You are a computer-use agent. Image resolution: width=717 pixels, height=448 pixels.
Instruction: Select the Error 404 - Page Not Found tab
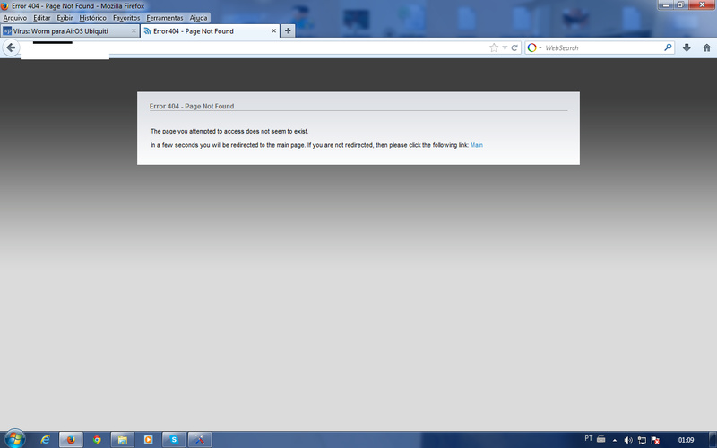210,31
